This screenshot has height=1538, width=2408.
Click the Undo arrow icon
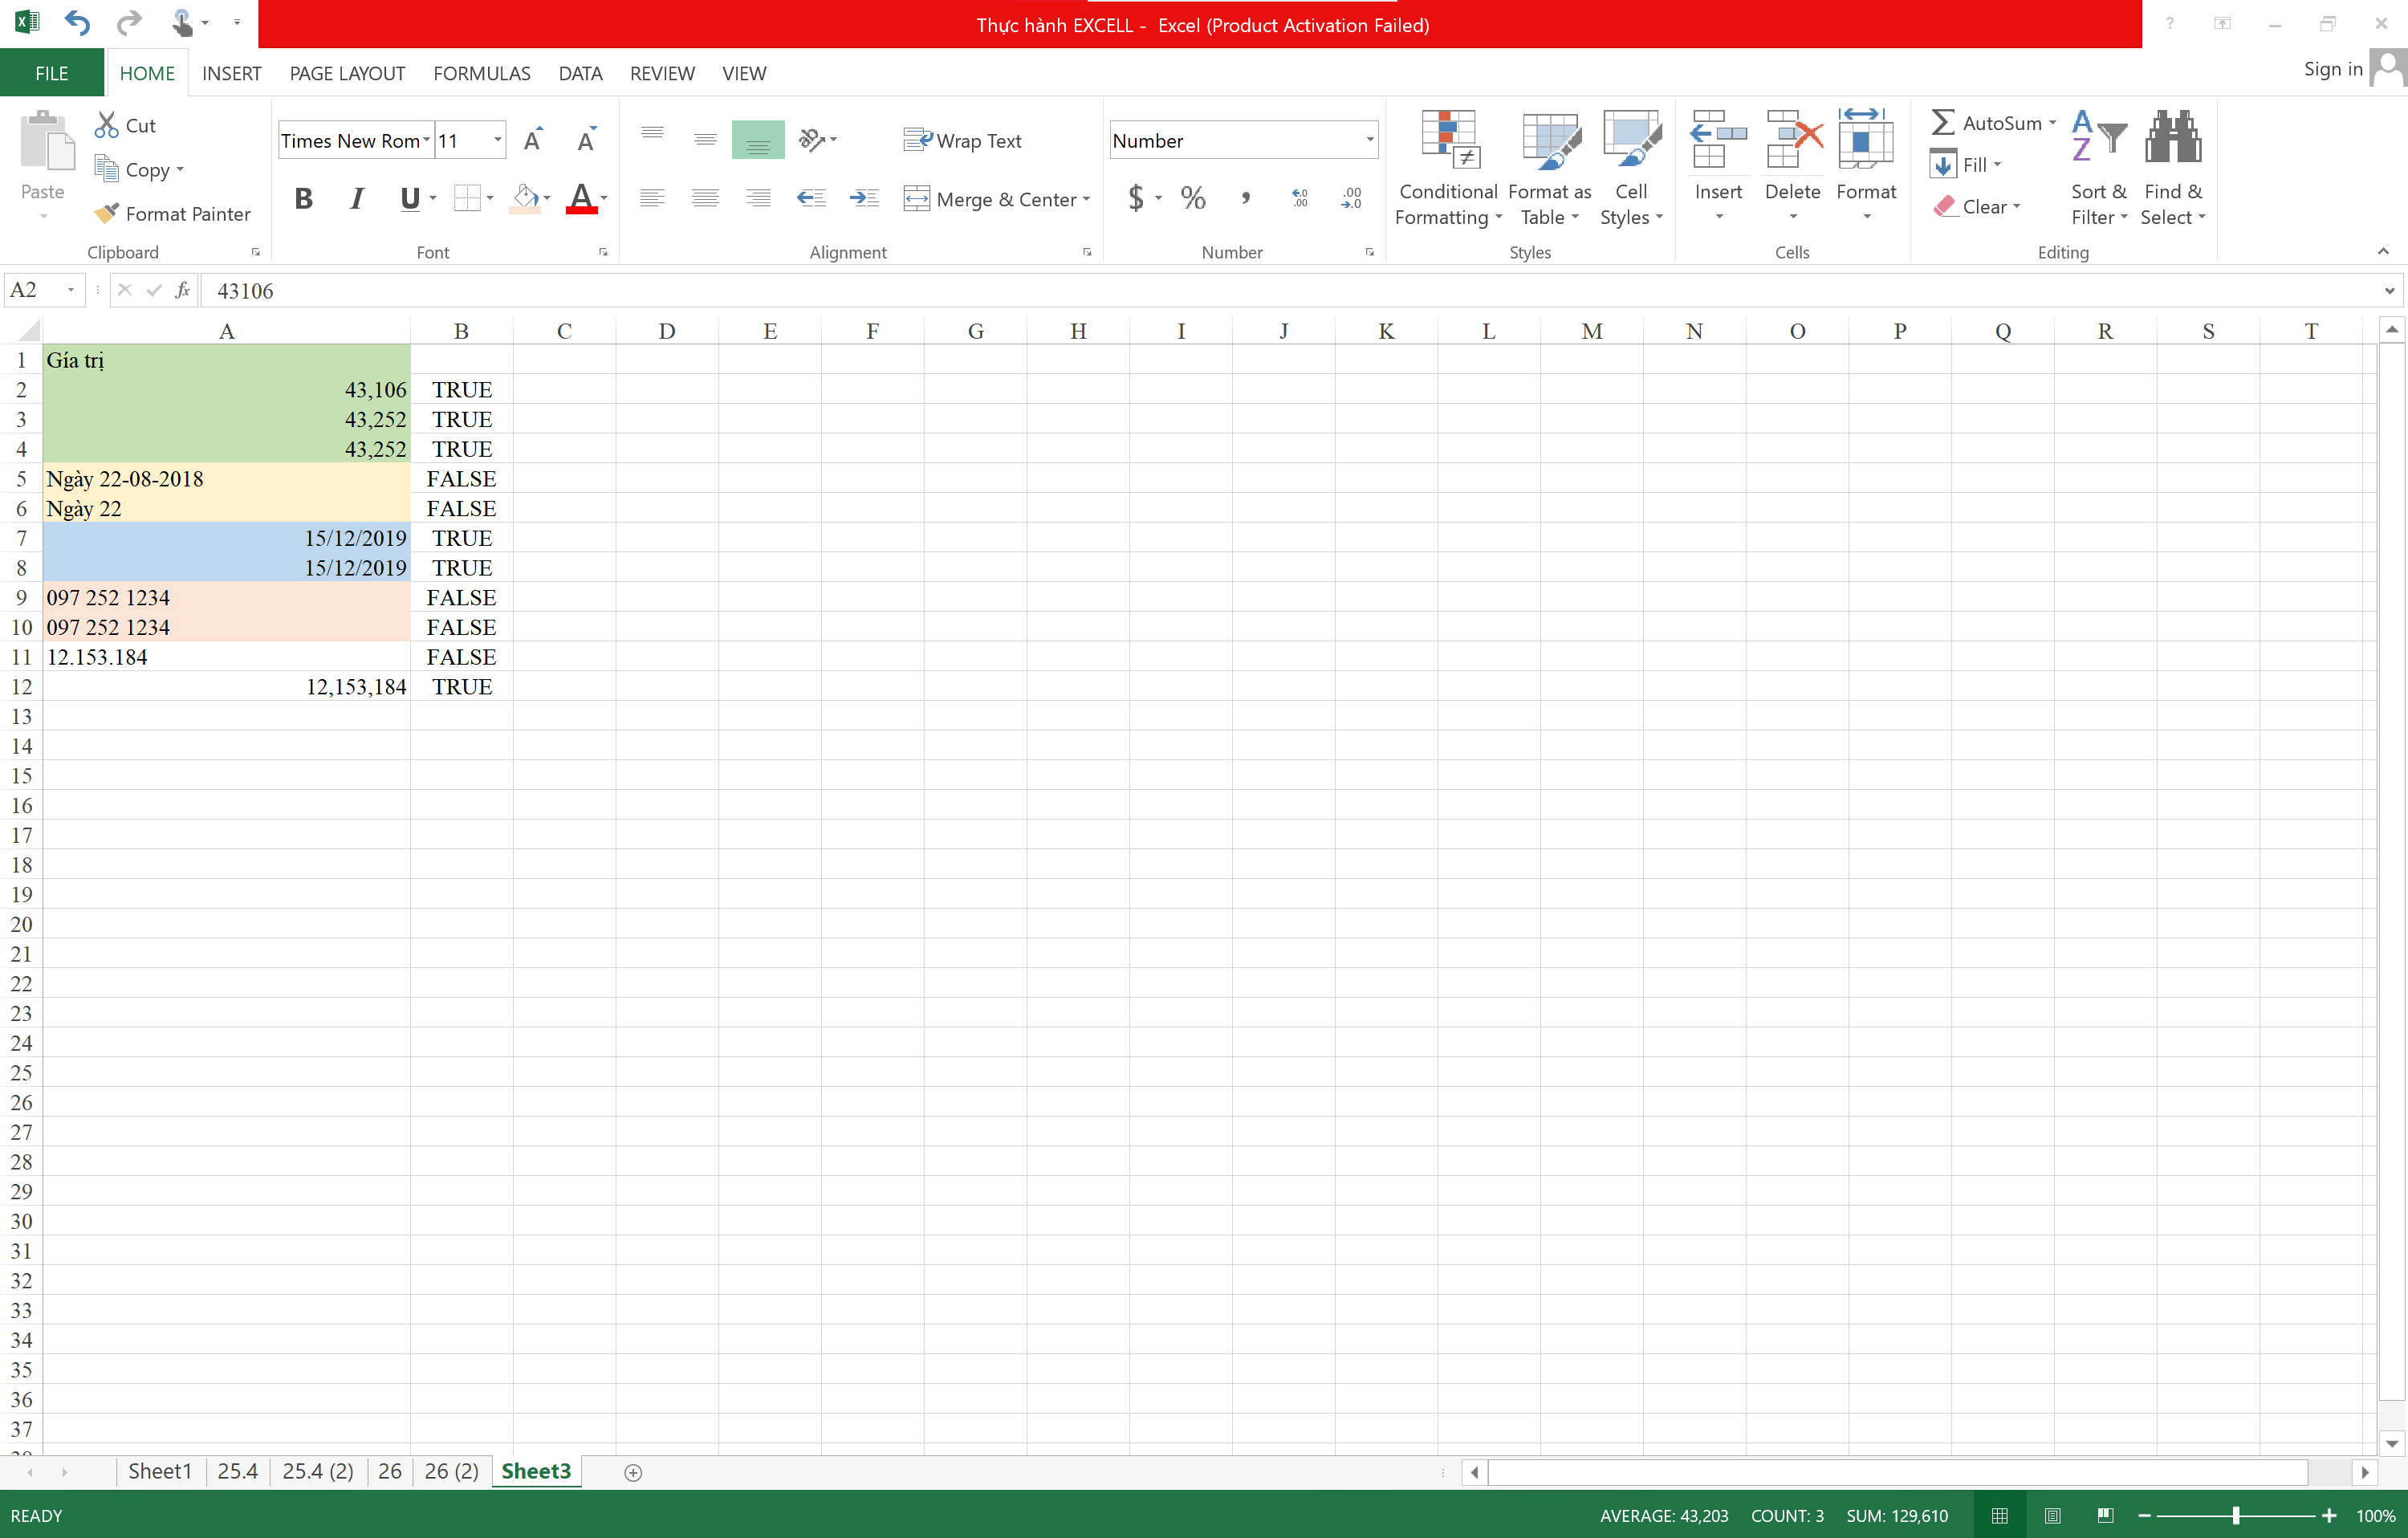pyautogui.click(x=77, y=22)
